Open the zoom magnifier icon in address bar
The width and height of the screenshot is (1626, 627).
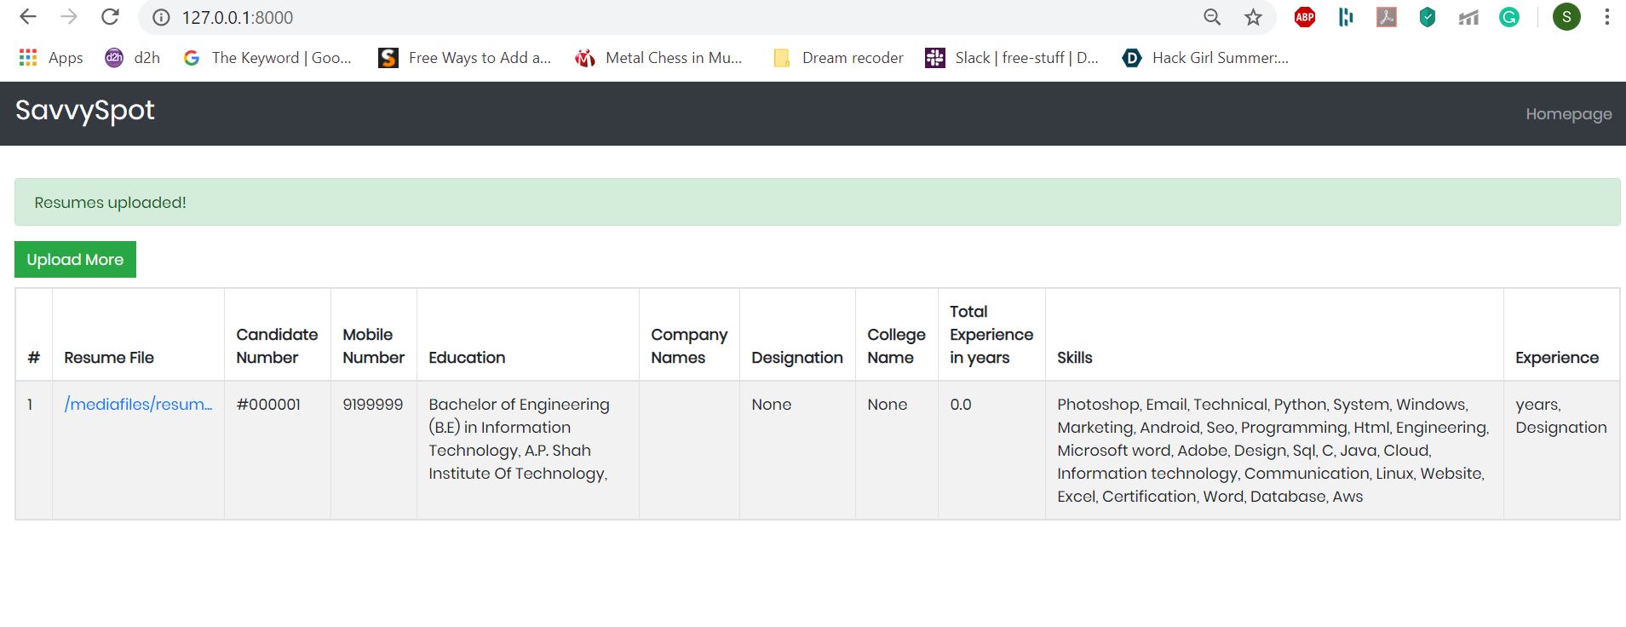click(x=1212, y=17)
